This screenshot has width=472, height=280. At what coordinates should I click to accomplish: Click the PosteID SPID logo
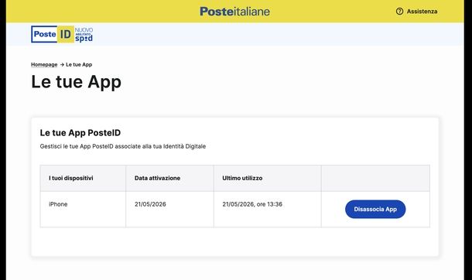coord(62,34)
